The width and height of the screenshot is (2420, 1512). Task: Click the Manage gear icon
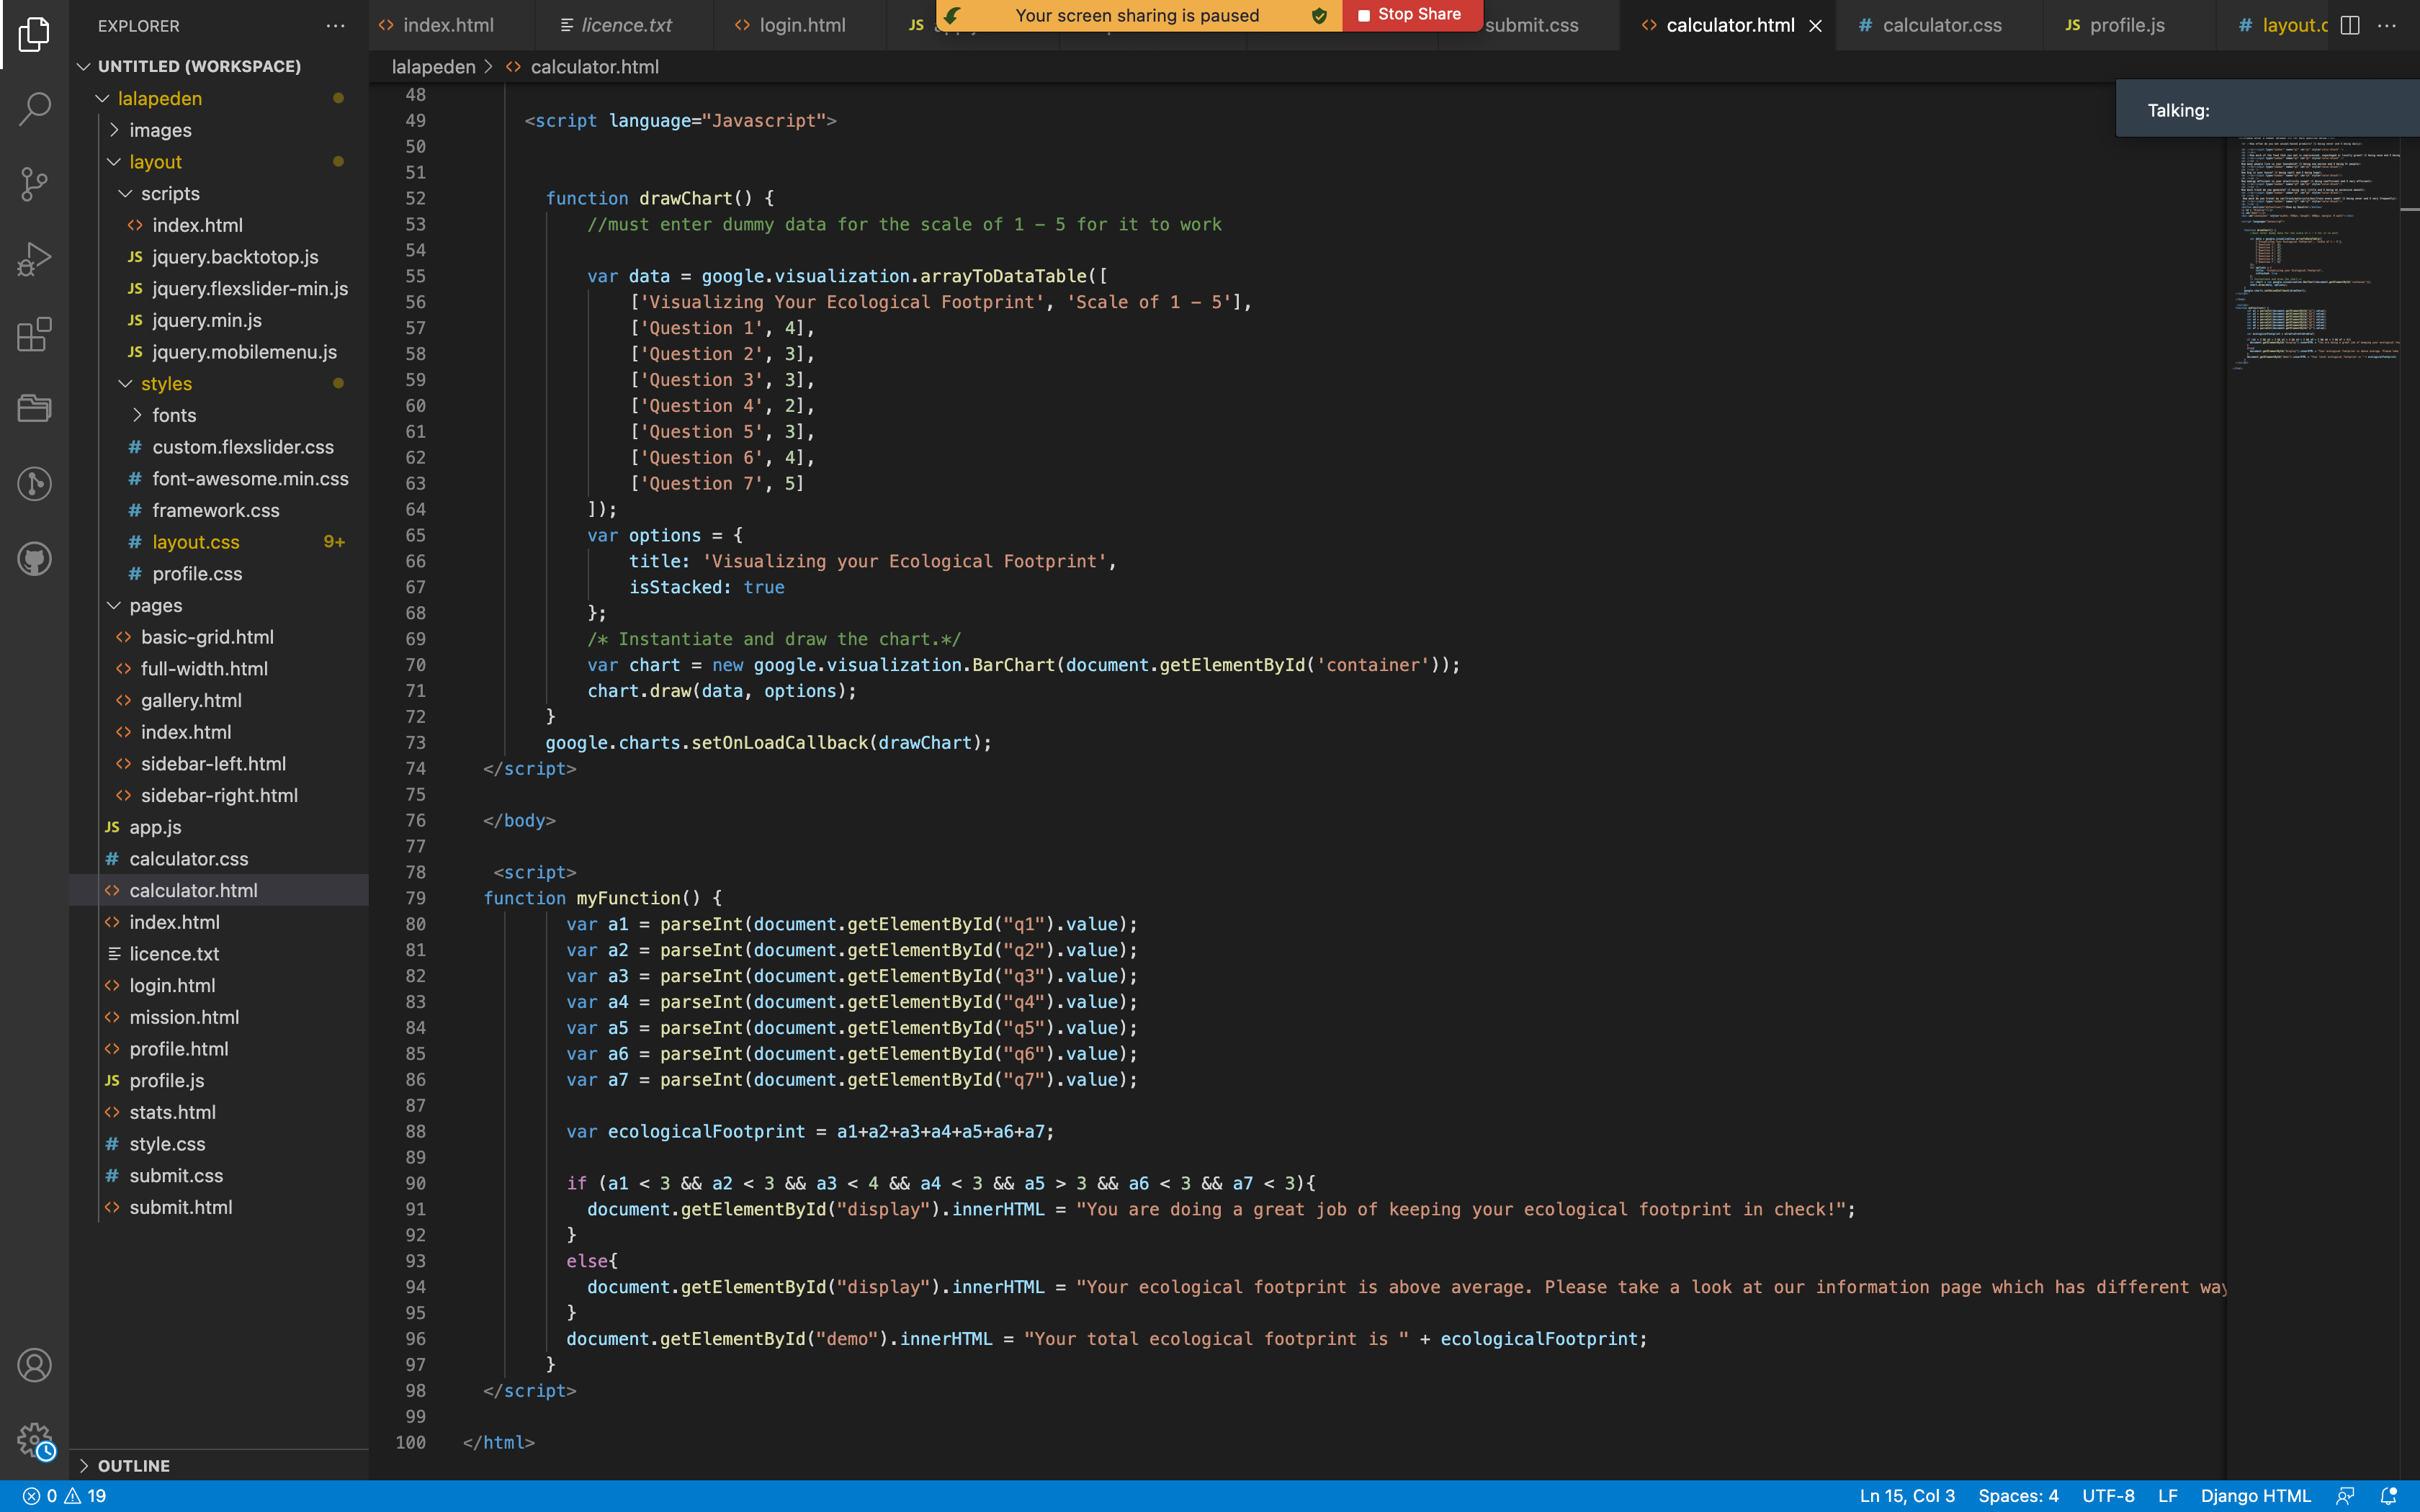point(34,1441)
